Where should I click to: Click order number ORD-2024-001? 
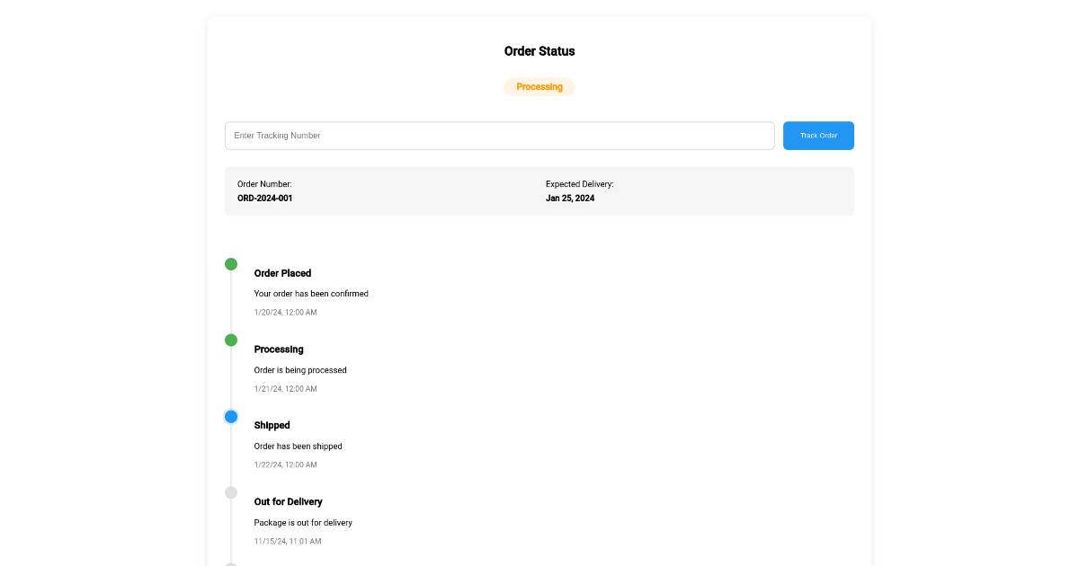[264, 199]
